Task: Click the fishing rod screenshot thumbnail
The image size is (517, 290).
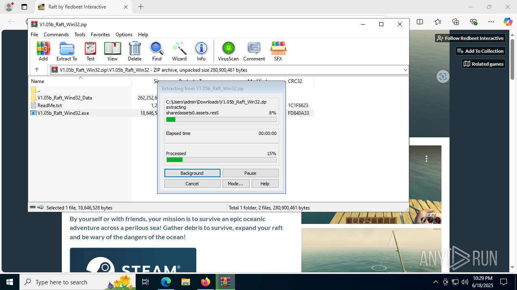Action: click(x=371, y=250)
